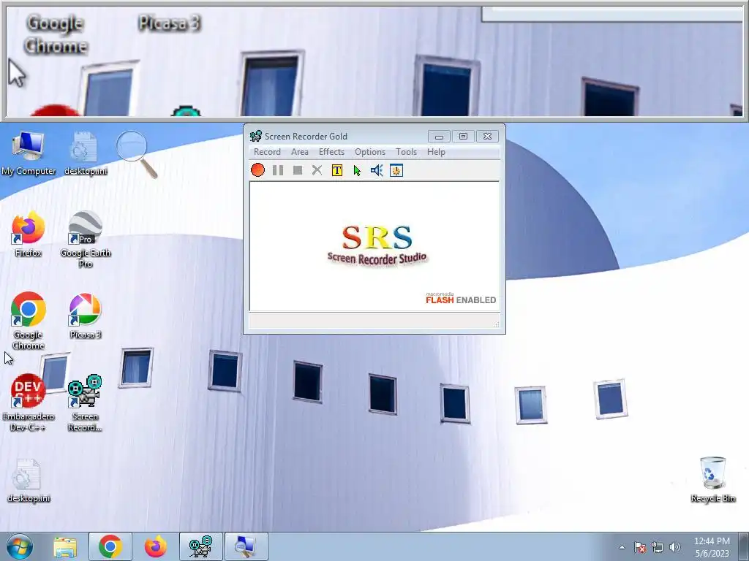Open the Effects menu
The height and width of the screenshot is (561, 749).
331,152
